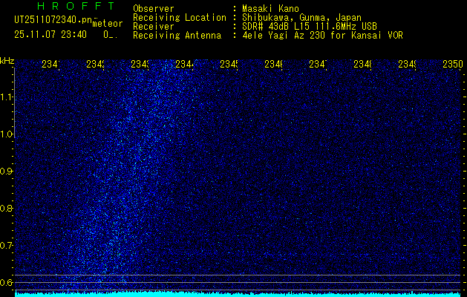Click the 'Receiving Antenna' label
Screen dimensions: 467x297
[x=177, y=36]
